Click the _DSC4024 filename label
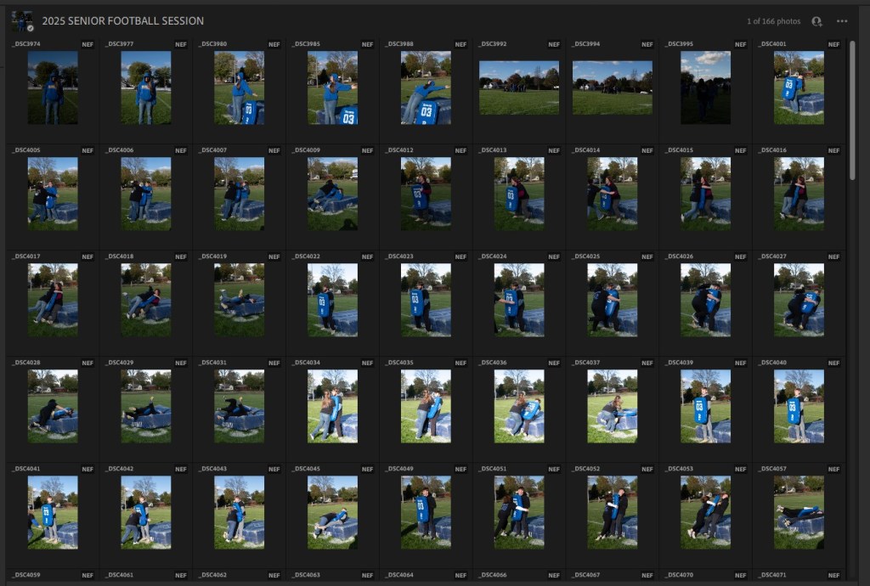Screen dimensions: 870x586 pyautogui.click(x=493, y=256)
